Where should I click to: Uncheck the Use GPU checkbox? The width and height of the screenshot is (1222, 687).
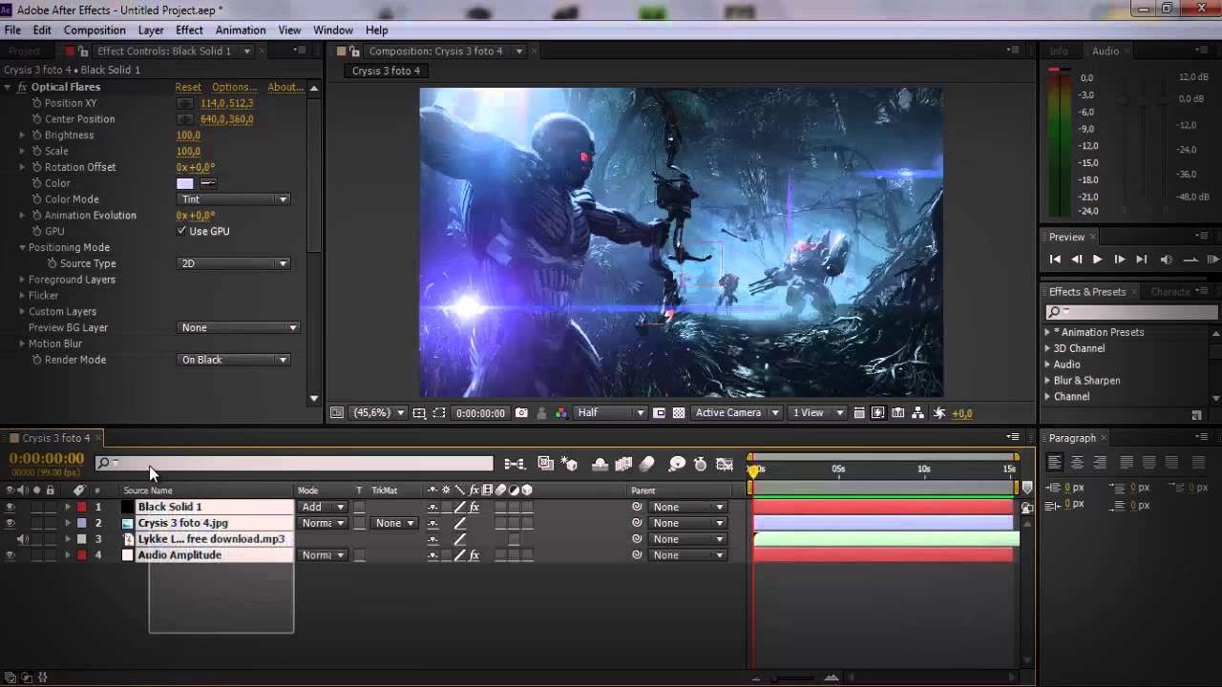coord(182,231)
